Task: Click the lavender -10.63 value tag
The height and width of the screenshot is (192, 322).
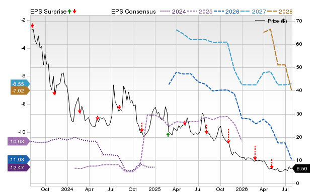Action: [x=19, y=142]
